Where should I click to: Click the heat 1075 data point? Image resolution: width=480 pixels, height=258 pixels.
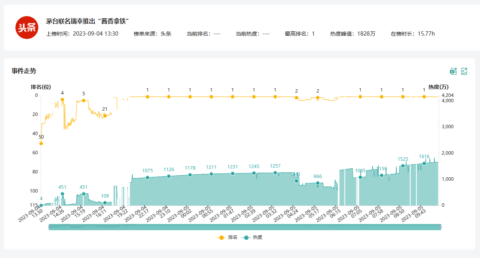click(147, 178)
